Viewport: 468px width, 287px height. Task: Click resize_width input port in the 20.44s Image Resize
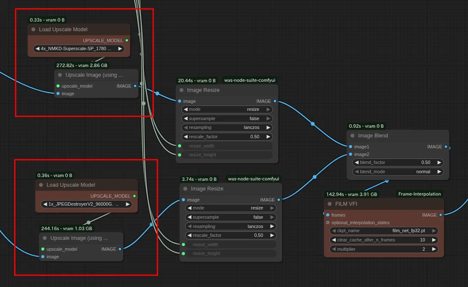click(179, 146)
